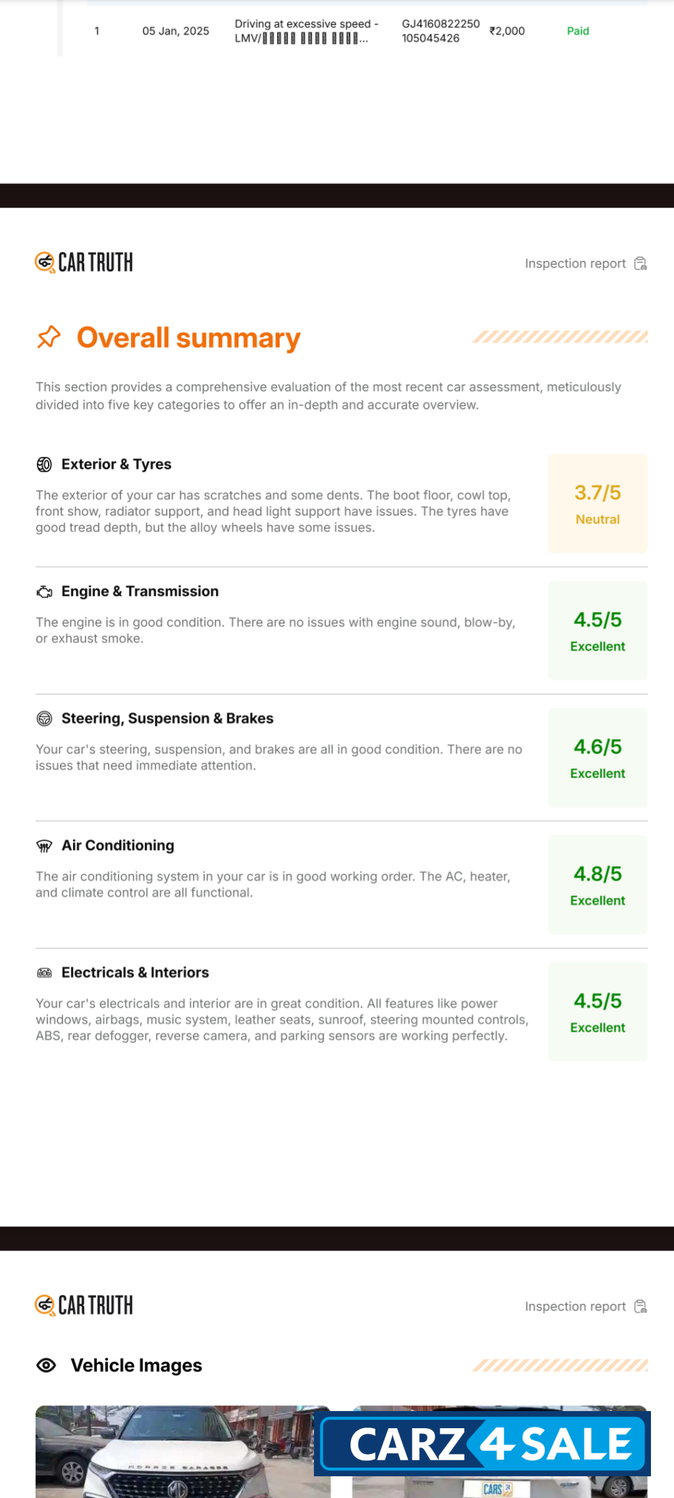This screenshot has width=674, height=1498.
Task: Click the orange pin icon beside Overall summary
Action: tap(49, 337)
